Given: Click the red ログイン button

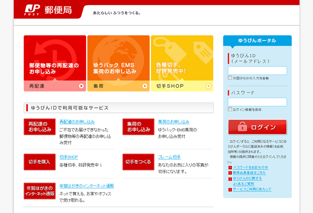Looking at the screenshot, I should pyautogui.click(x=257, y=127).
